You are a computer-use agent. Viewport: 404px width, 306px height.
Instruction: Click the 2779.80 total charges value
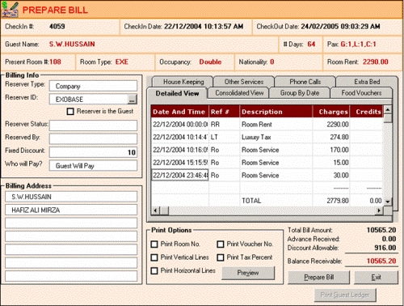click(338, 201)
